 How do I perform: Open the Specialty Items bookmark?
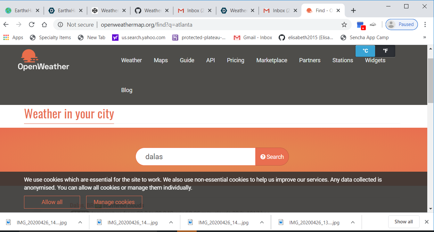pyautogui.click(x=50, y=38)
